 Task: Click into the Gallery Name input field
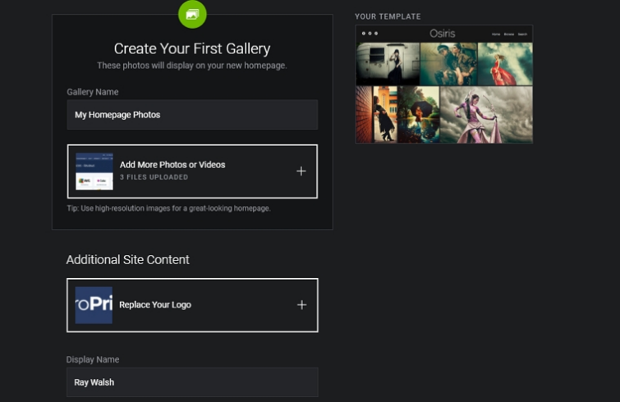[192, 115]
